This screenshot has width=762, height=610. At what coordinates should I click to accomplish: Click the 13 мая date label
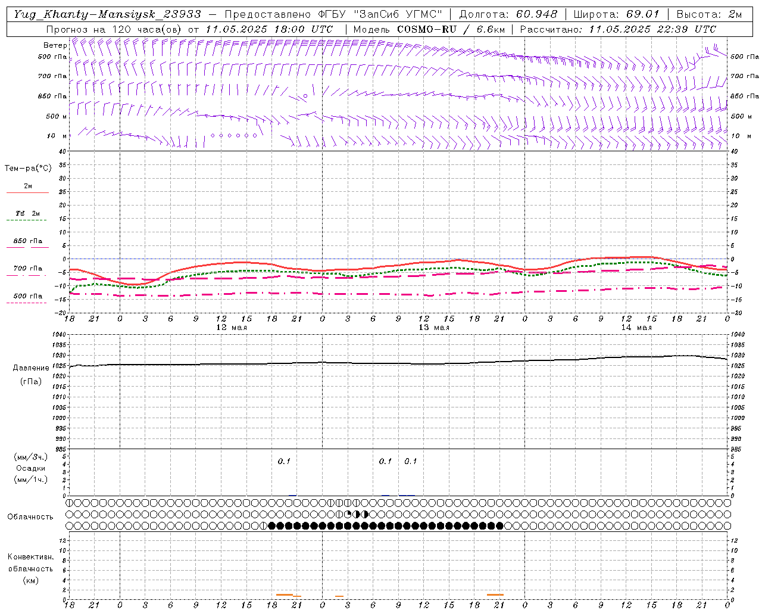pyautogui.click(x=434, y=328)
